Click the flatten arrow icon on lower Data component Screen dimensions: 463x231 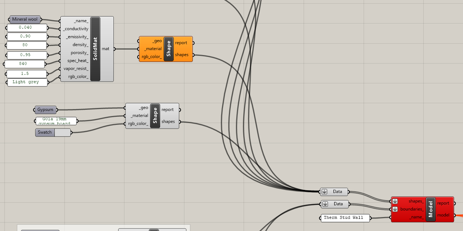click(x=324, y=204)
